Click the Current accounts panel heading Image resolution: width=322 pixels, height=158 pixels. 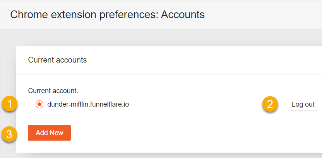57,60
